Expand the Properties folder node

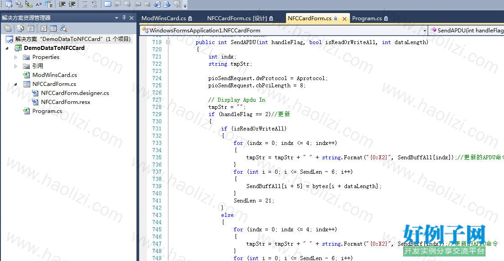[x=15, y=57]
